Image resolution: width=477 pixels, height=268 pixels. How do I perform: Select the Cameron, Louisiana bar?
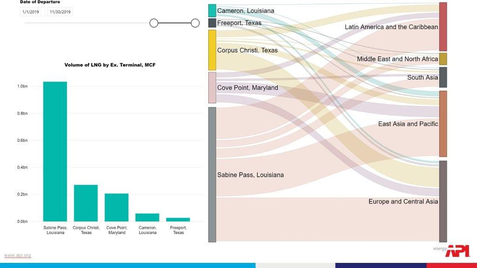point(147,217)
